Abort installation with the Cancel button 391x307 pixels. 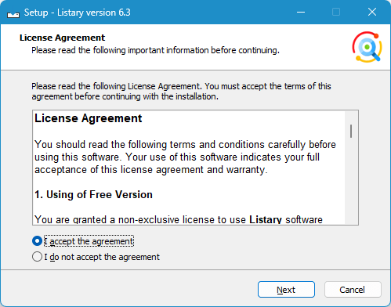(x=353, y=290)
